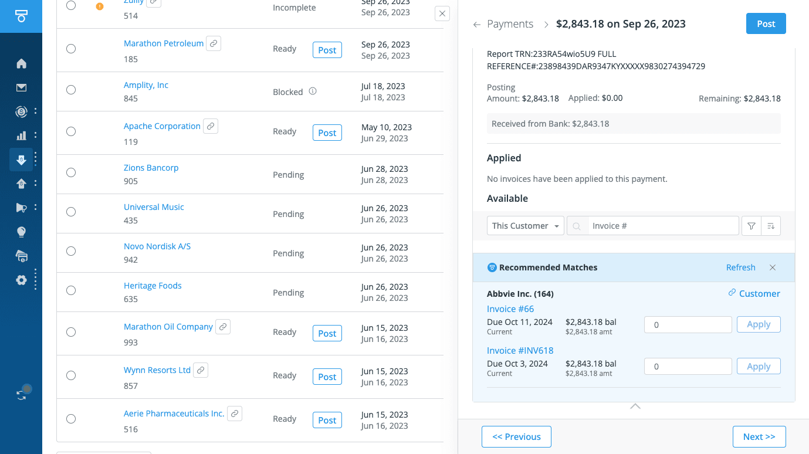Click the sort icon beside invoice search

(770, 226)
